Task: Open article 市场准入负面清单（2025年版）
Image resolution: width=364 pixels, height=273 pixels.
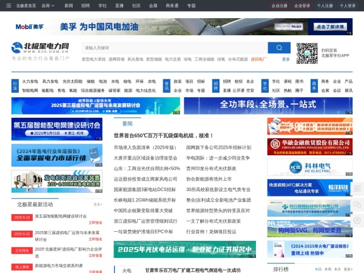Action: pyautogui.click(x=146, y=147)
